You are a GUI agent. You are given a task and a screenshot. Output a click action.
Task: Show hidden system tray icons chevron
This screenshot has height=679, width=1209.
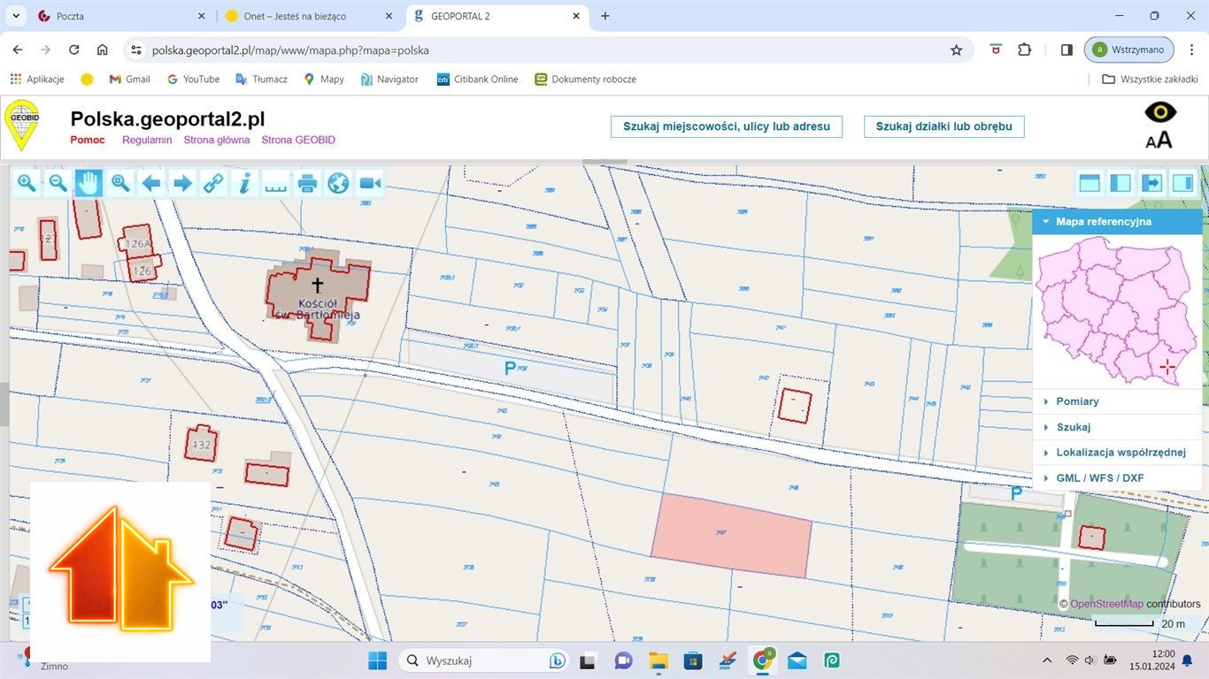tap(1047, 660)
